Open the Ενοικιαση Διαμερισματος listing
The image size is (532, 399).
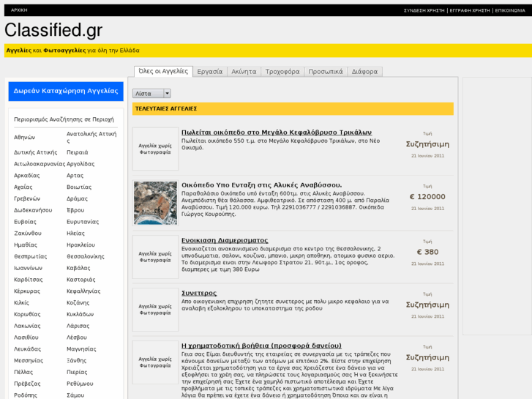tap(225, 240)
